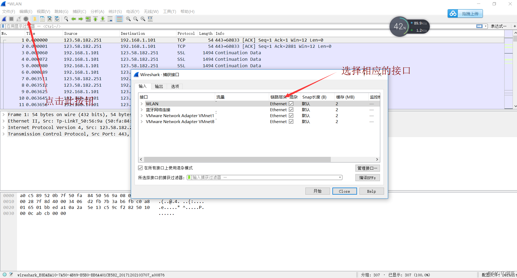Screen dimensions: 517x278
Task: Reload capture file icon
Action: [57, 19]
